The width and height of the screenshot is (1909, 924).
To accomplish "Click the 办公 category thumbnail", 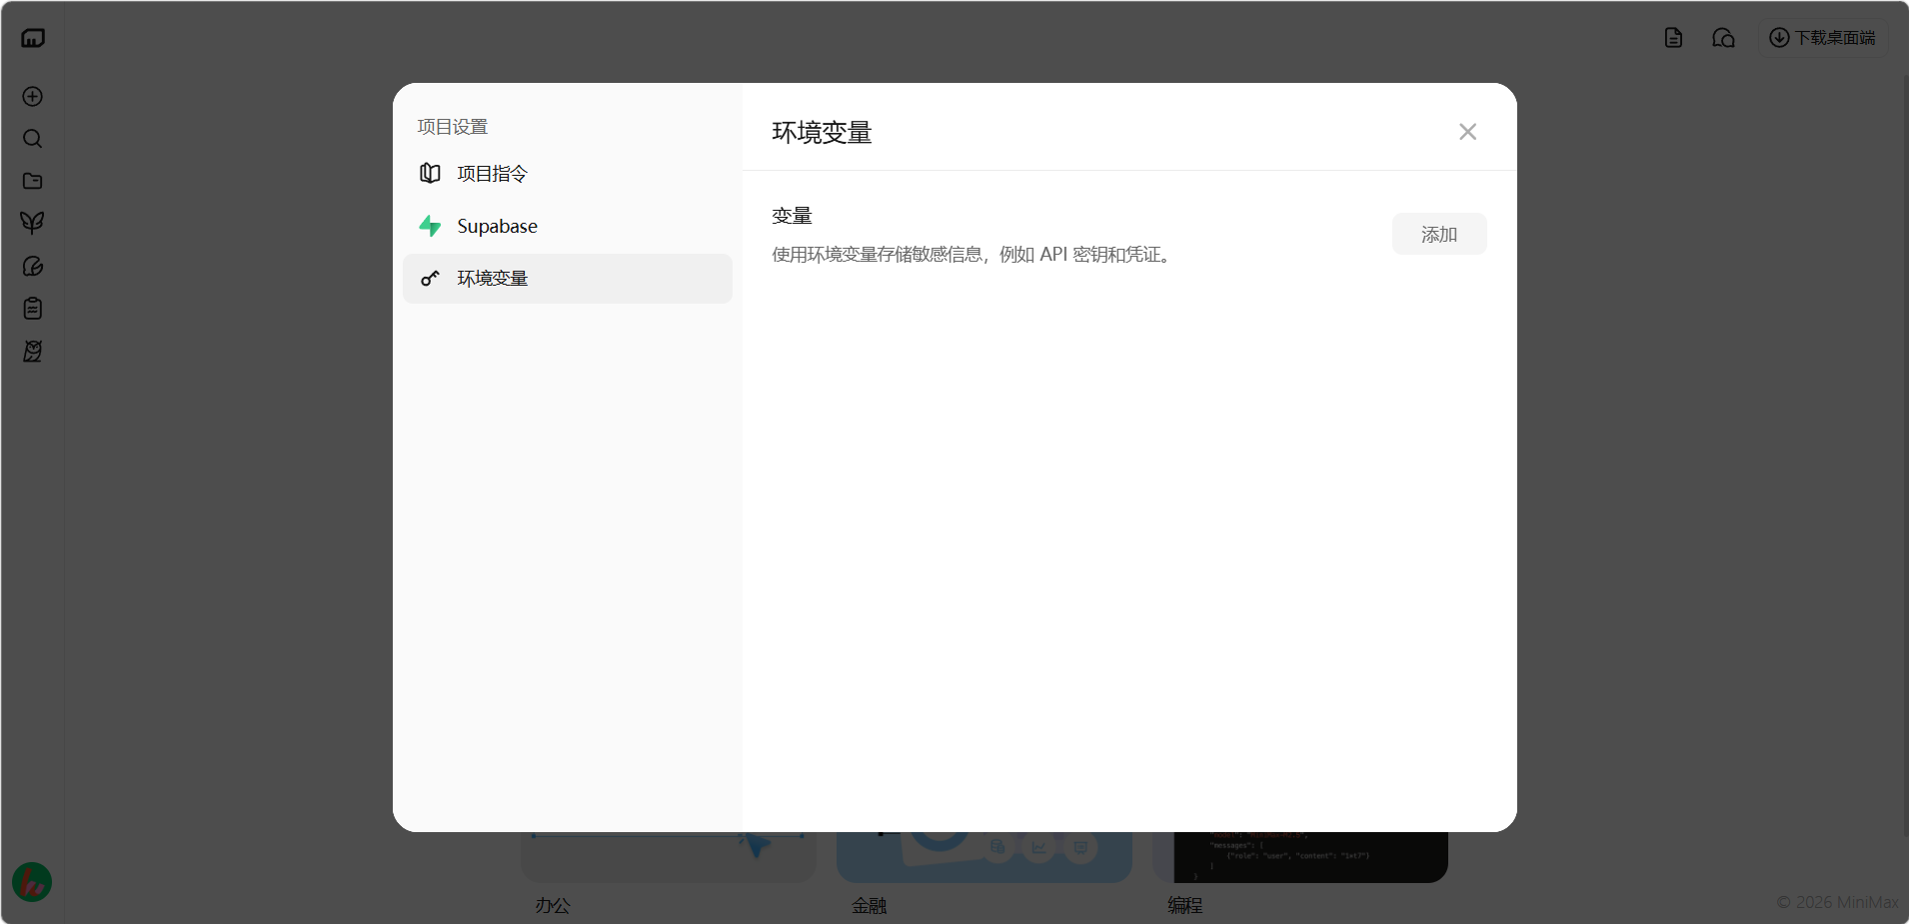I will pos(669,857).
